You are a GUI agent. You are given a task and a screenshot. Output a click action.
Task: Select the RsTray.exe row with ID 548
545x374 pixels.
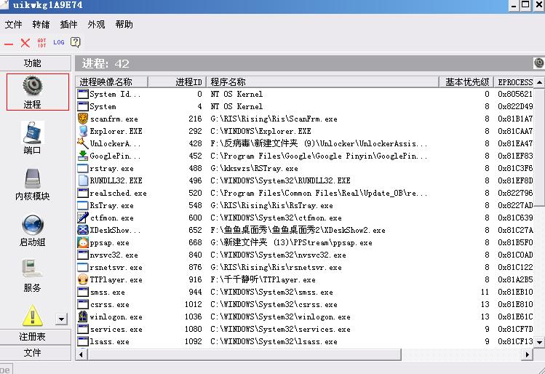pos(305,205)
